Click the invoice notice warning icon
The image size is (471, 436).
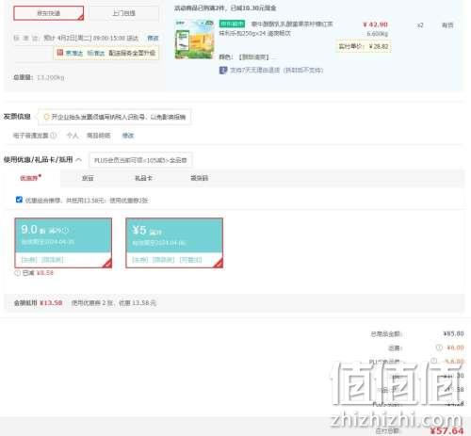[x=47, y=117]
